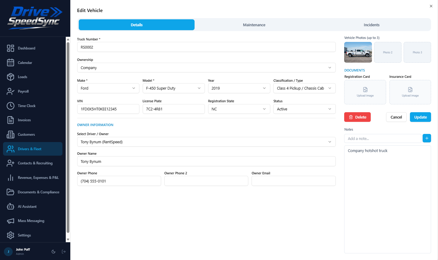Click the Cancel button
Image resolution: width=438 pixels, height=260 pixels.
pyautogui.click(x=396, y=117)
